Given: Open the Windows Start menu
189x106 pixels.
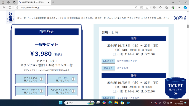Looking at the screenshot, I should click(x=61, y=103).
